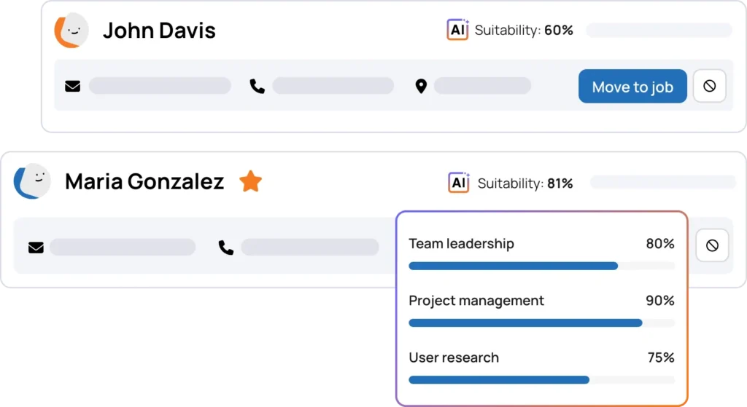Open John Davis's candidate name
The height and width of the screenshot is (407, 747).
[159, 31]
